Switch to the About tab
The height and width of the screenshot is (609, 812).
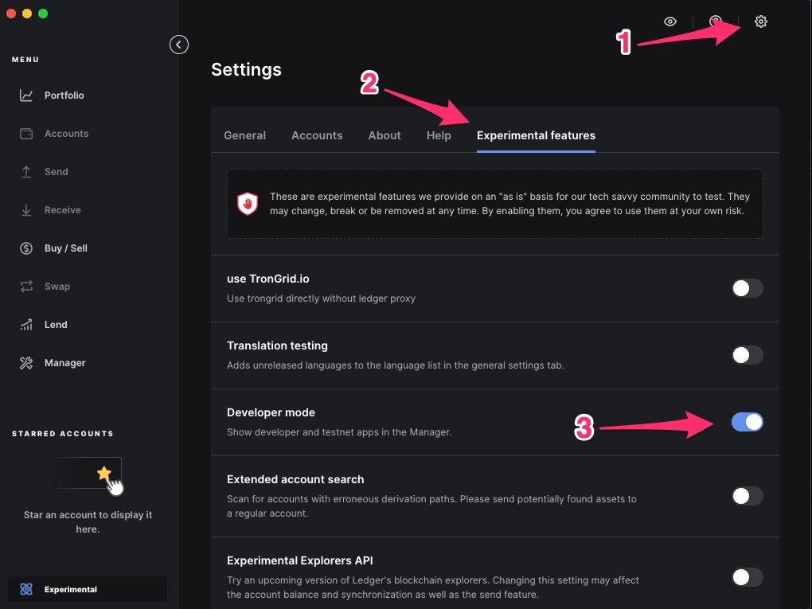[385, 135]
